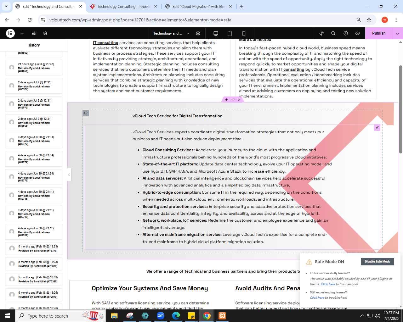Click the IT consulting link in left card
The width and height of the screenshot is (403, 322).
tap(105, 43)
